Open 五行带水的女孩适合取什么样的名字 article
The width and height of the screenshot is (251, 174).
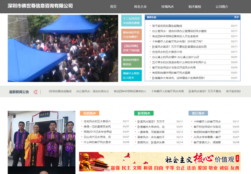[179, 62]
